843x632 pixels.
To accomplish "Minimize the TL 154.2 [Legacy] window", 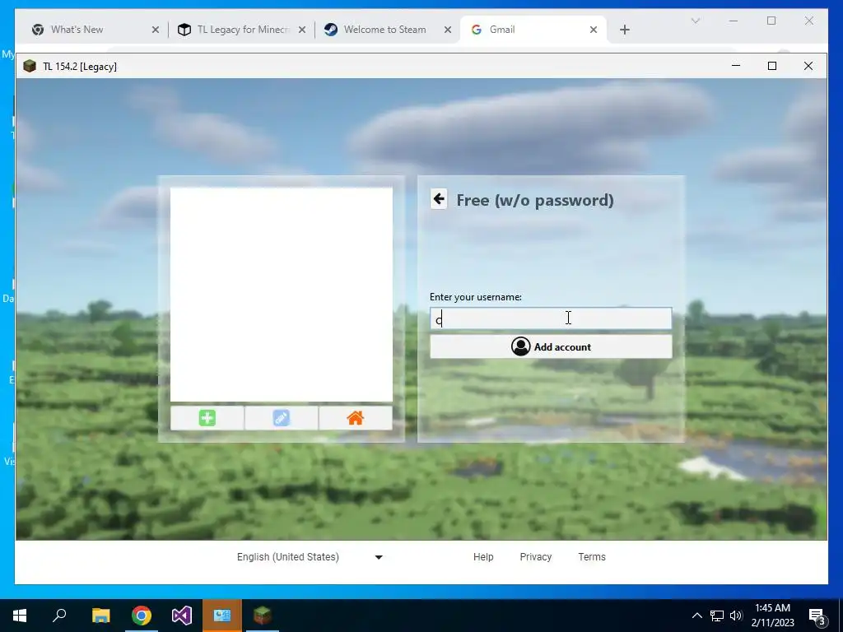I will point(736,66).
